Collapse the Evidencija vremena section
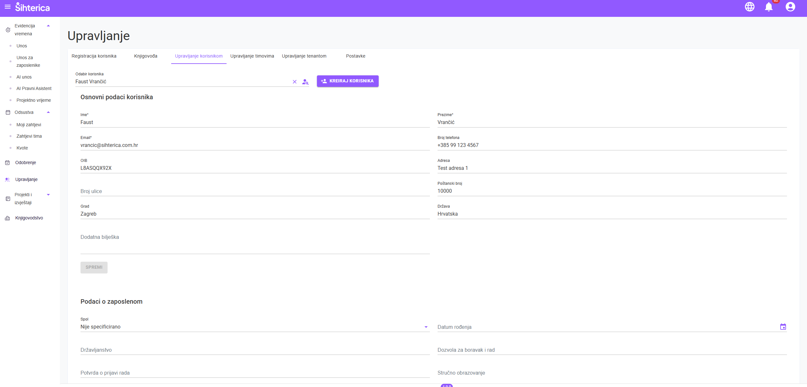 48,26
